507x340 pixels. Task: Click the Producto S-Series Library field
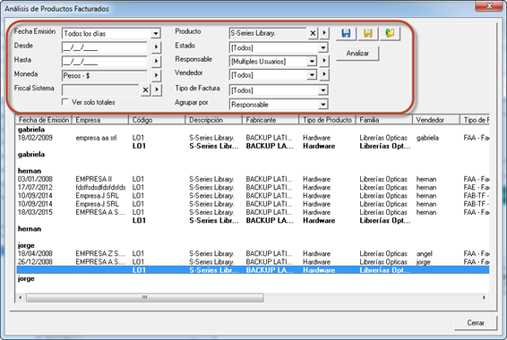point(267,33)
